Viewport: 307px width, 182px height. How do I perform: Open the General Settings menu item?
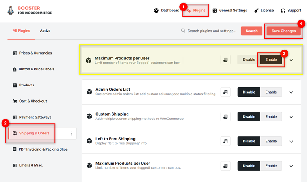[x=230, y=10]
